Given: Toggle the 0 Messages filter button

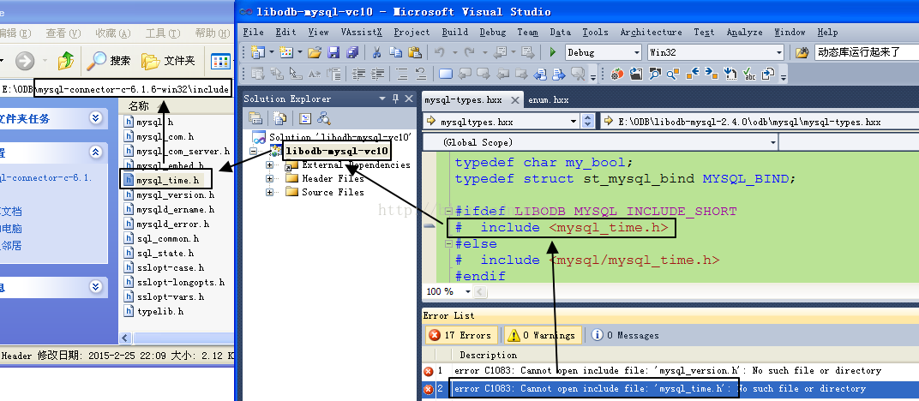Looking at the screenshot, I should coord(625,335).
